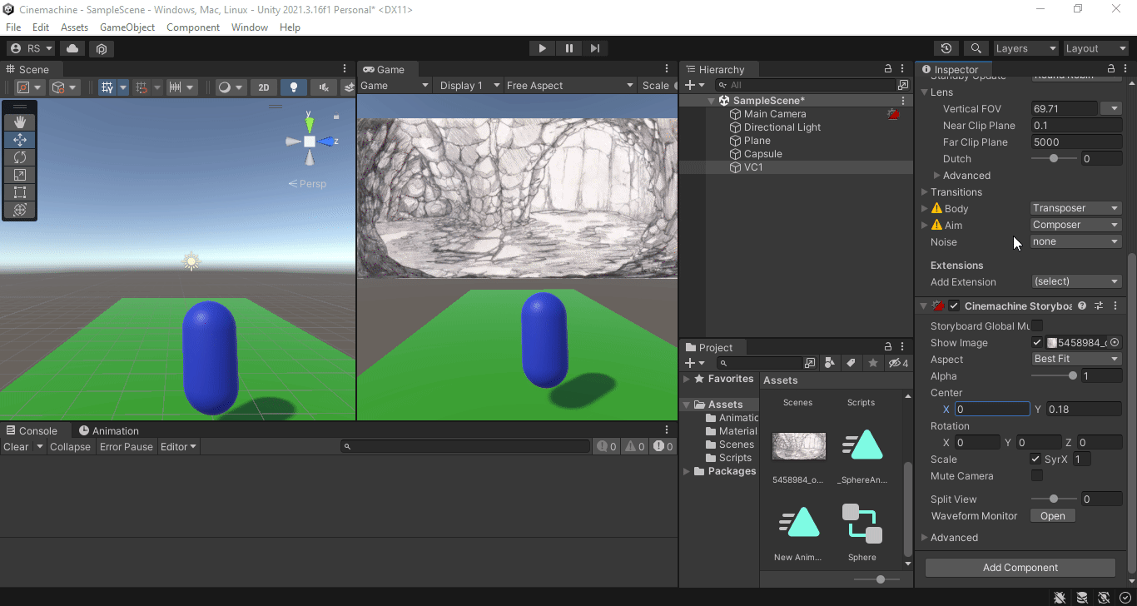Enable the Mute Camera checkbox
The height and width of the screenshot is (606, 1137).
pyautogui.click(x=1036, y=475)
